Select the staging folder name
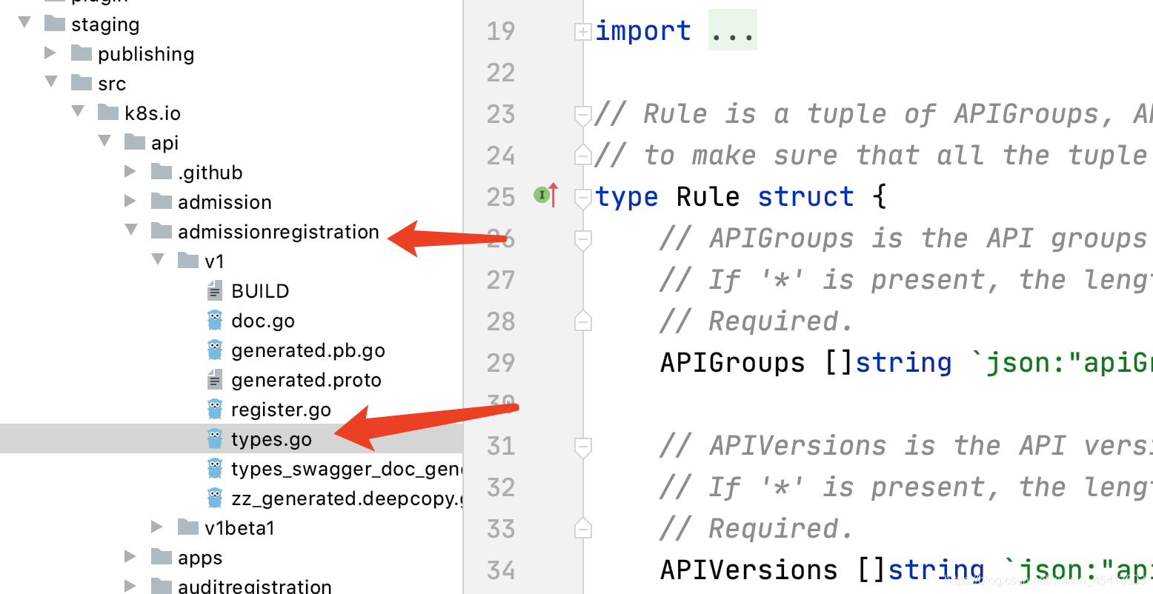Image resolution: width=1153 pixels, height=594 pixels. click(x=105, y=24)
